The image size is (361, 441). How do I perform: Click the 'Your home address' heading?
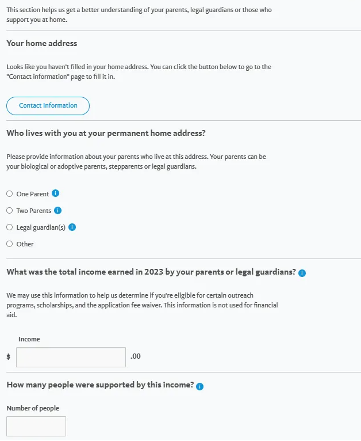click(x=41, y=43)
